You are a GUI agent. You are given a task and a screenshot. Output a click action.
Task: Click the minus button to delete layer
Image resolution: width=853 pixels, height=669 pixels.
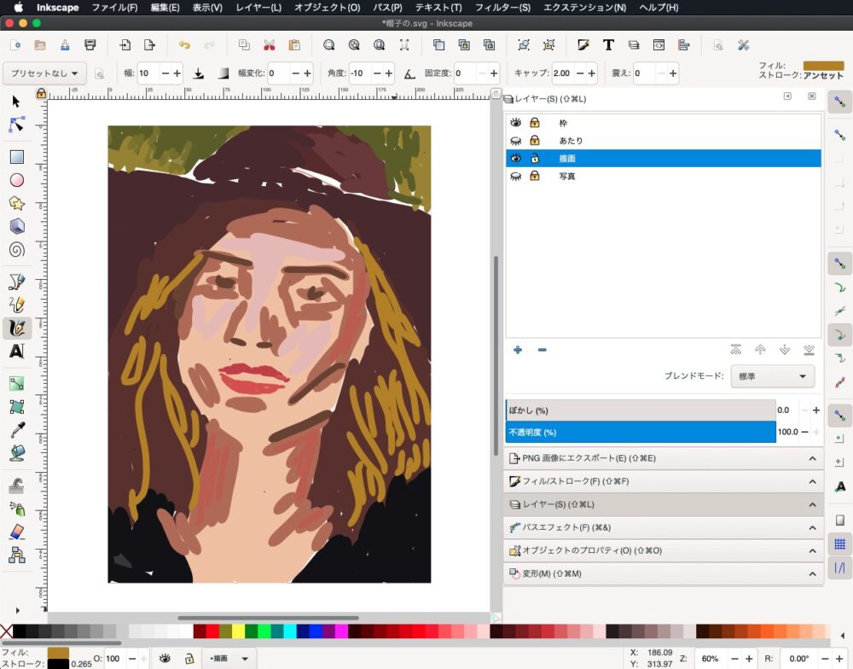coord(542,350)
